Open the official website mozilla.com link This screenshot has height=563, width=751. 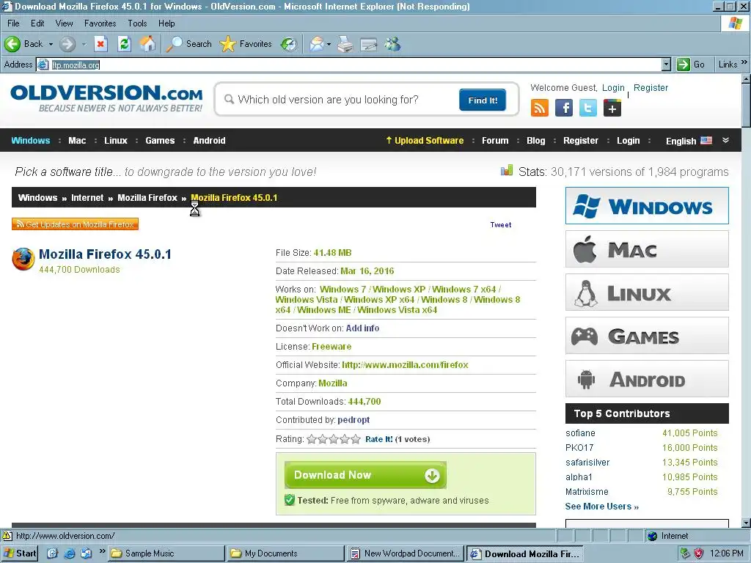405,365
